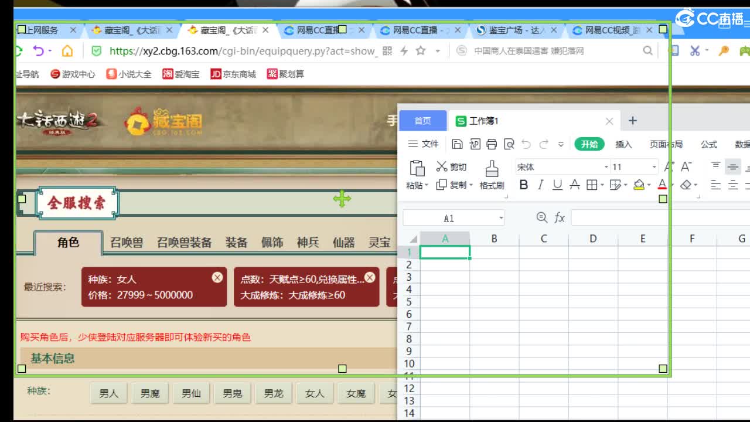Viewport: 750px width, 422px height.
Task: Click the browser scissors screenshot icon
Action: [695, 51]
